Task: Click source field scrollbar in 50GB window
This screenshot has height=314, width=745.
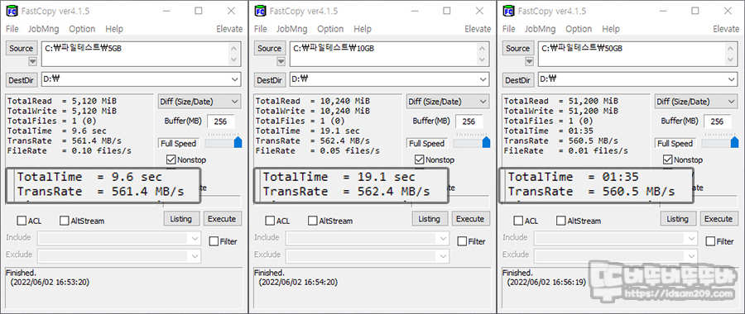Action: click(730, 54)
